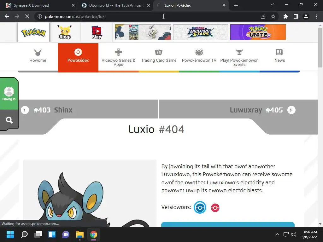Screen dimensions: 323x242
Task: Open the Play trading cards icon
Action: click(97, 32)
